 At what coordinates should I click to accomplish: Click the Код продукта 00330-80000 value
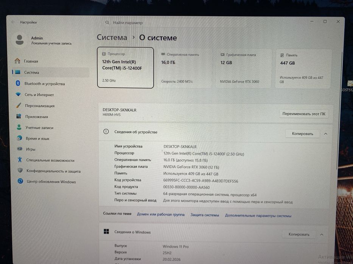click(186, 187)
